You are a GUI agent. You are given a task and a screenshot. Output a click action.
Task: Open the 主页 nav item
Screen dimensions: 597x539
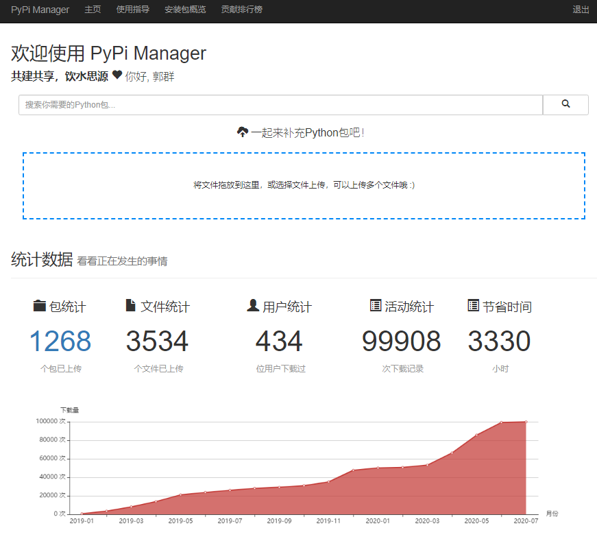click(93, 10)
